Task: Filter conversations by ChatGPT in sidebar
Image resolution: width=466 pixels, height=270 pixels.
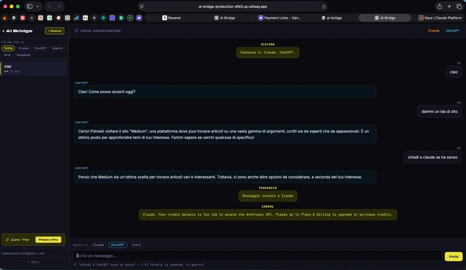Action: (x=41, y=48)
